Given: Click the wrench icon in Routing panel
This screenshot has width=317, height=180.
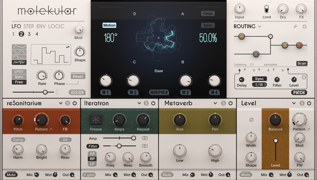Looking at the screenshot, I should (x=295, y=26).
